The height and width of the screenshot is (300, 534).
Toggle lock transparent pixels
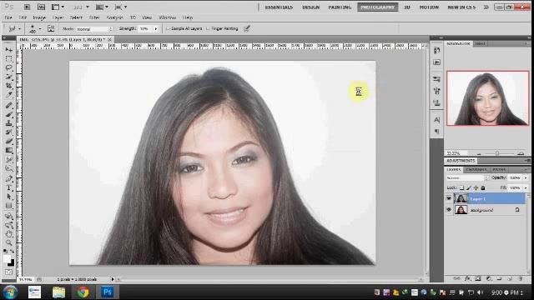(x=461, y=187)
